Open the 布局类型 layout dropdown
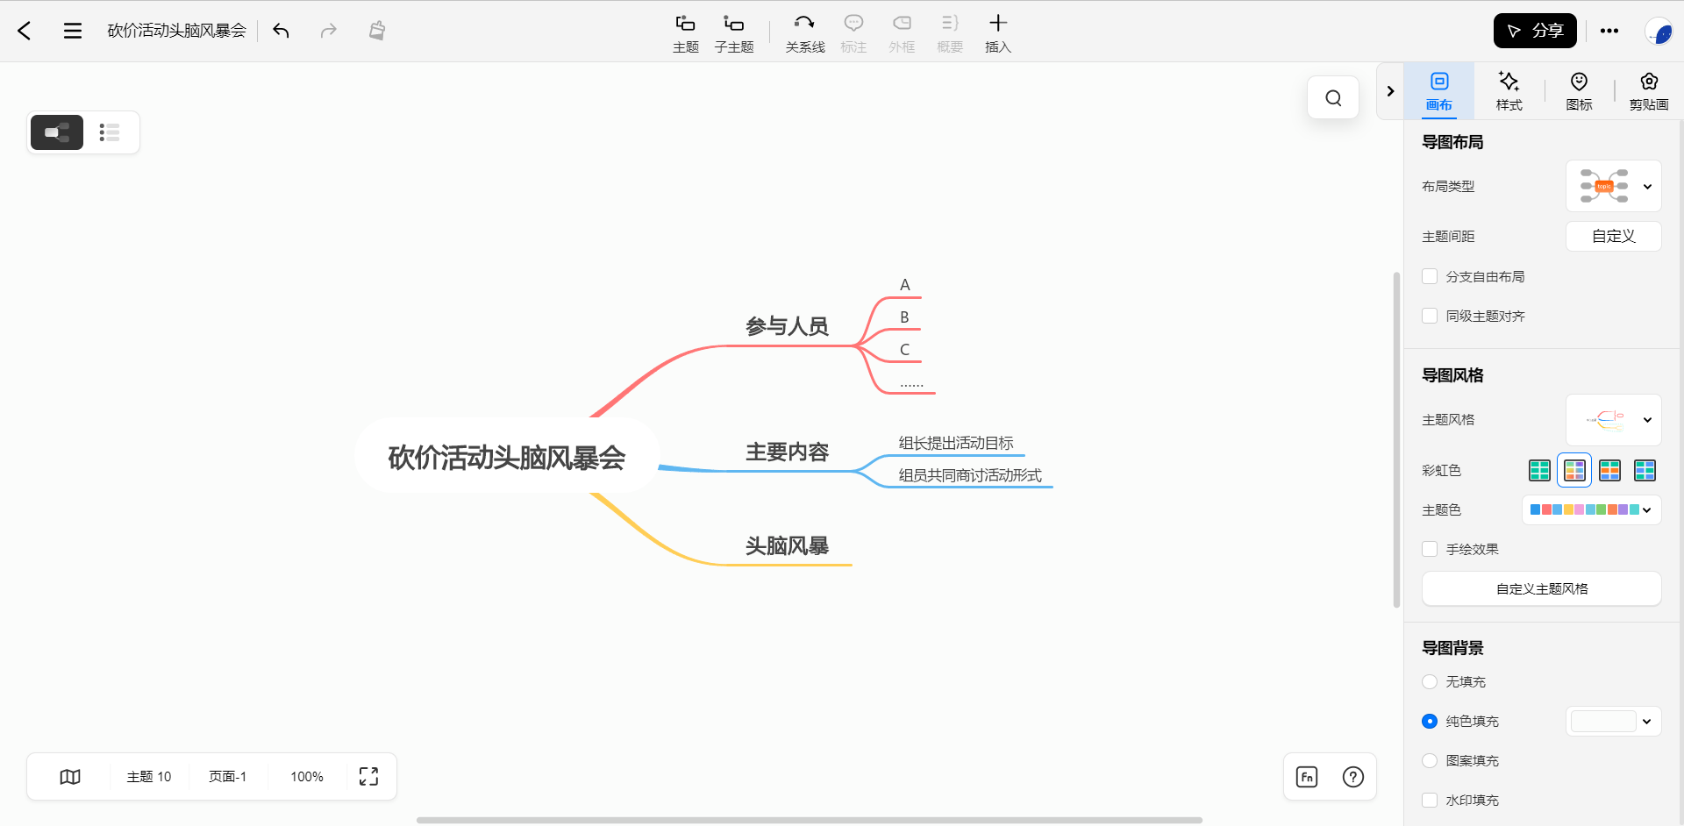This screenshot has width=1684, height=826. click(1614, 186)
